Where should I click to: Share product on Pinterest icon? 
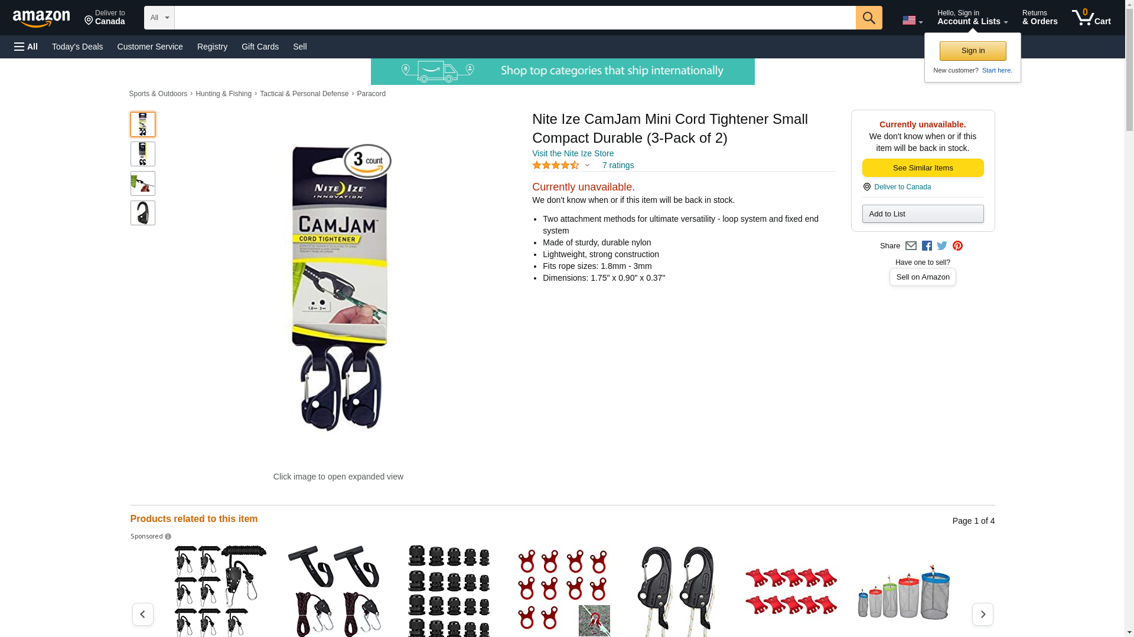pyautogui.click(x=957, y=246)
